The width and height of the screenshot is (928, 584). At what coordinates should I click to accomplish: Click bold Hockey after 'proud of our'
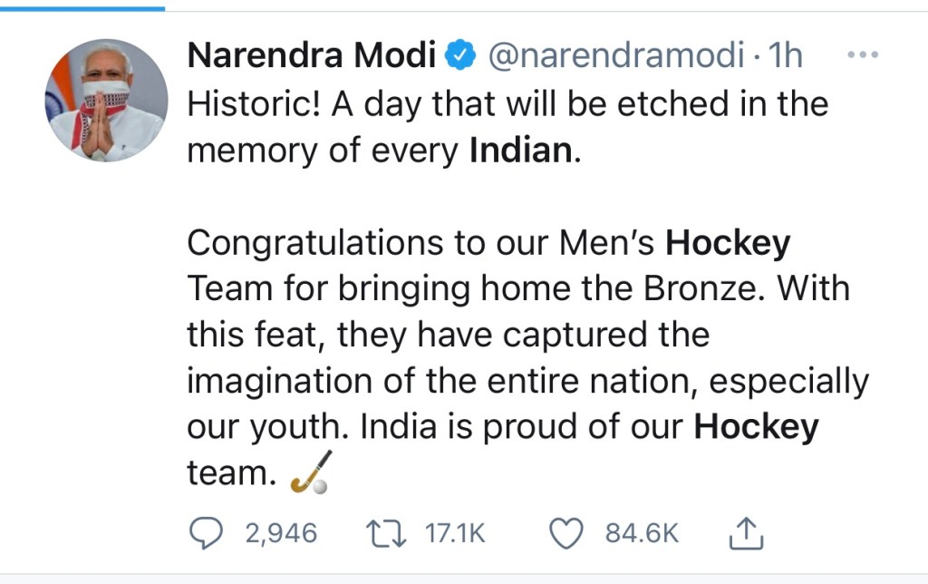(756, 427)
